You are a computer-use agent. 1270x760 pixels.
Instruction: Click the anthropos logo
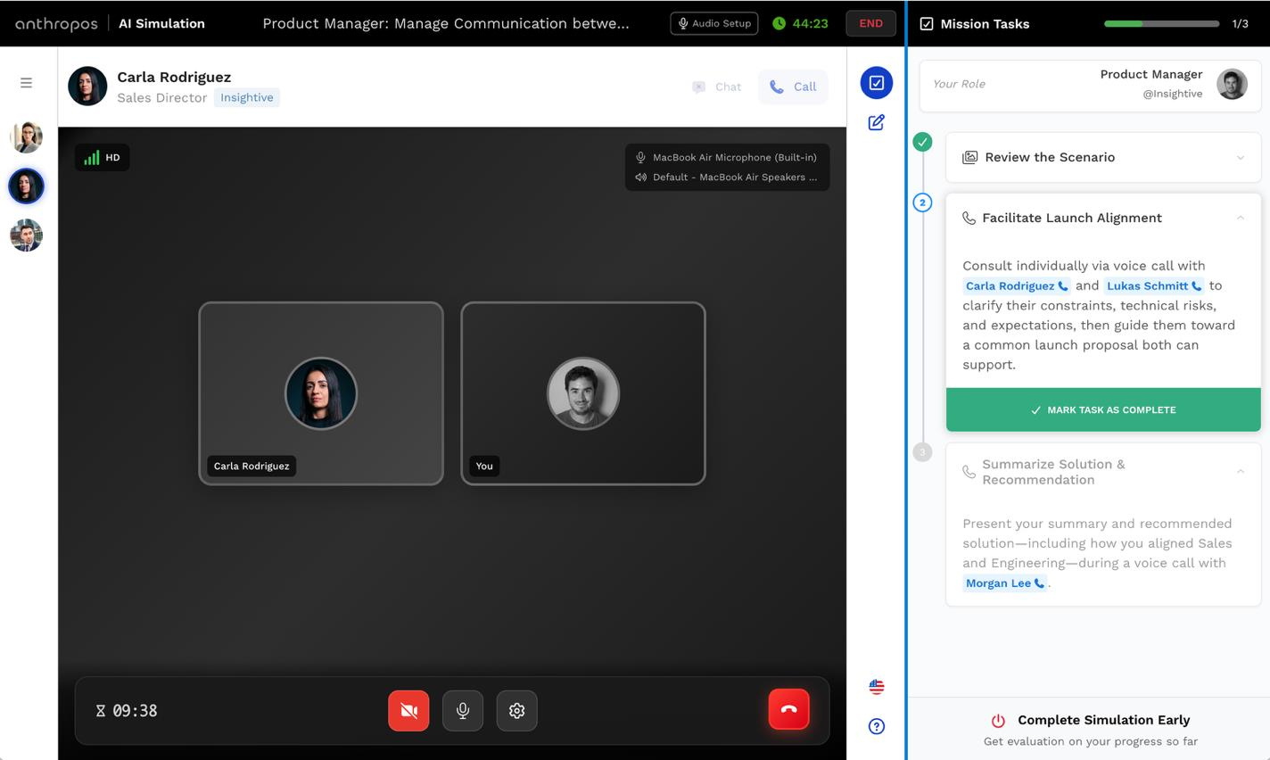(56, 24)
